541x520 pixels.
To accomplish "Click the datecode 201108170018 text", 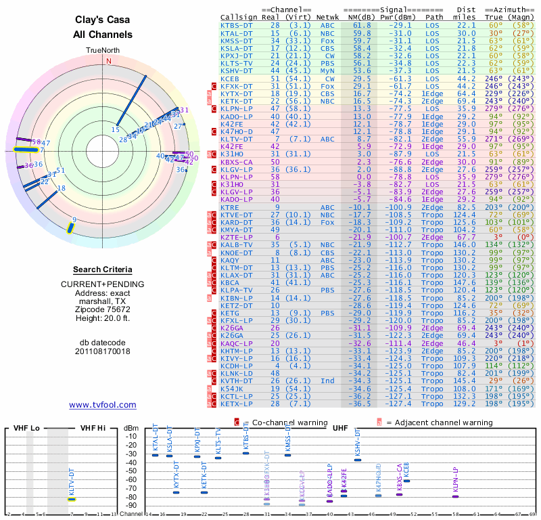I will (103, 351).
